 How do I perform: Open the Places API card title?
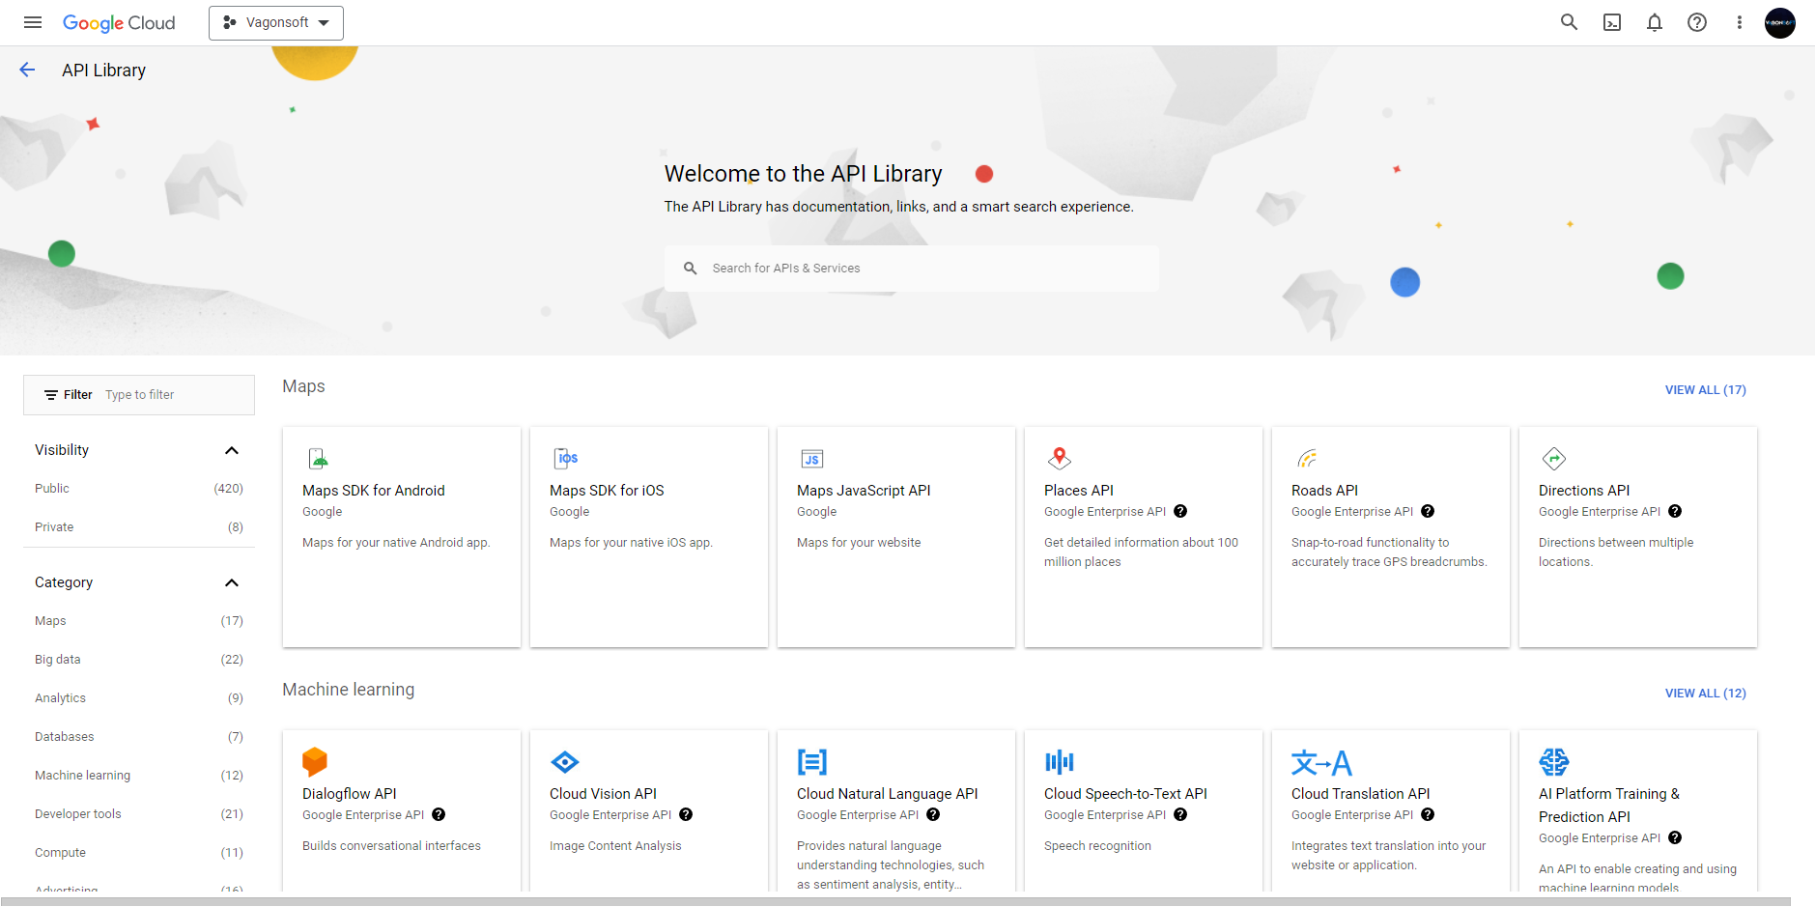1079,491
